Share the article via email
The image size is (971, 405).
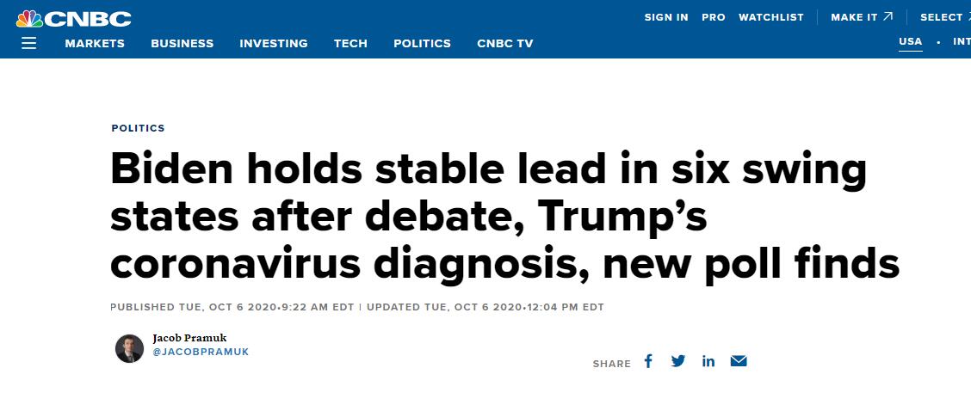[739, 361]
